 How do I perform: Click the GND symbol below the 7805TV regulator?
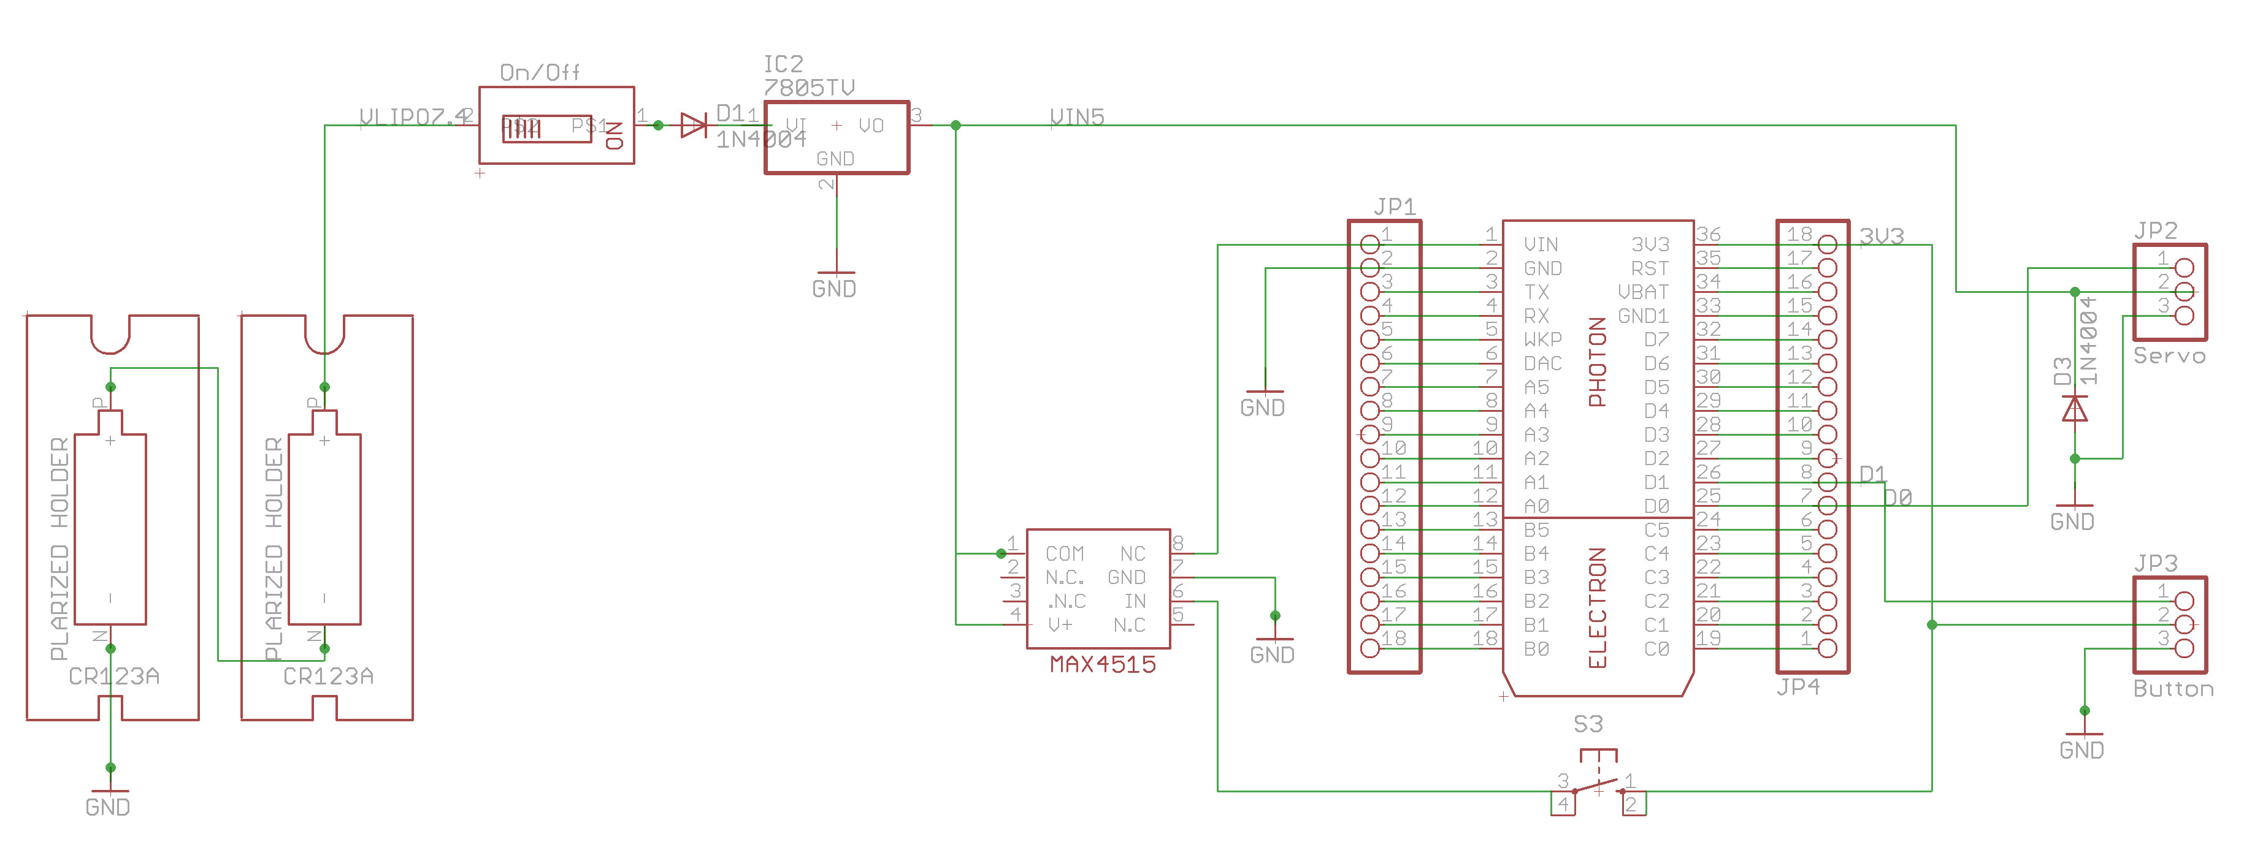835,284
